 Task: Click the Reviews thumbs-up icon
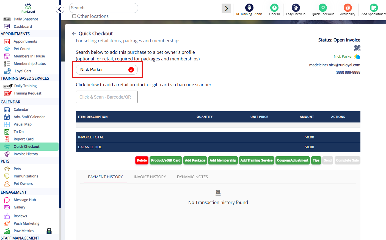[x=7, y=216]
